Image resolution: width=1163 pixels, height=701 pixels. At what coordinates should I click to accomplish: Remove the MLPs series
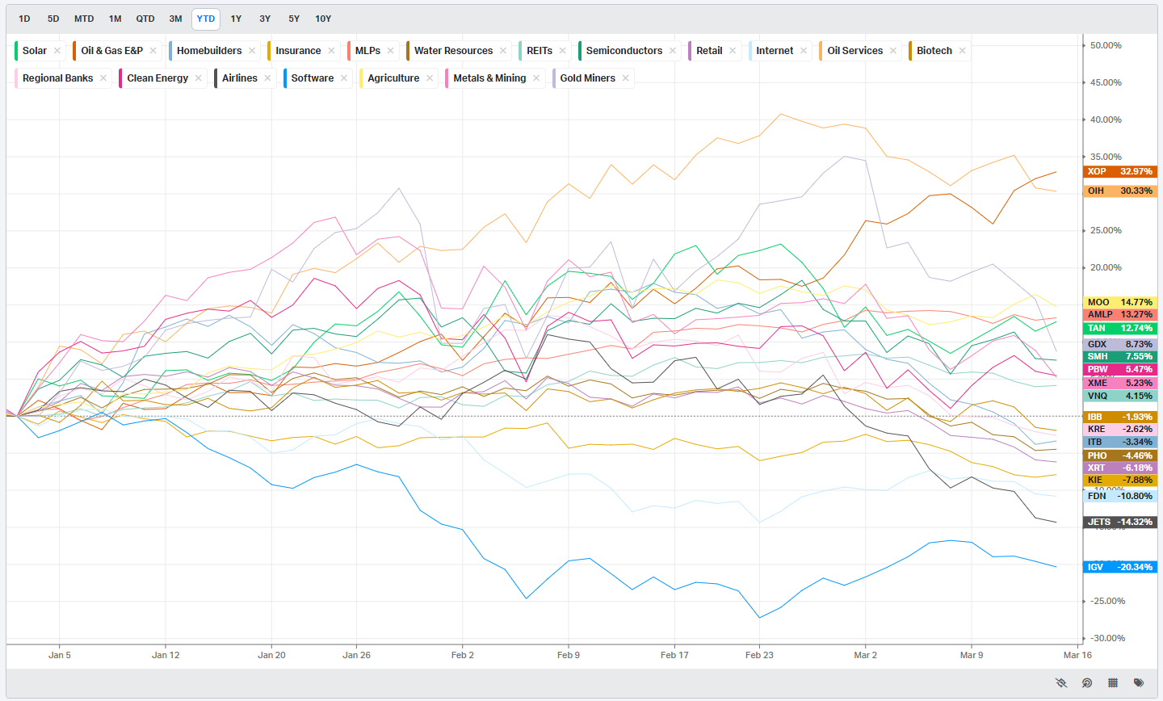pyautogui.click(x=390, y=50)
